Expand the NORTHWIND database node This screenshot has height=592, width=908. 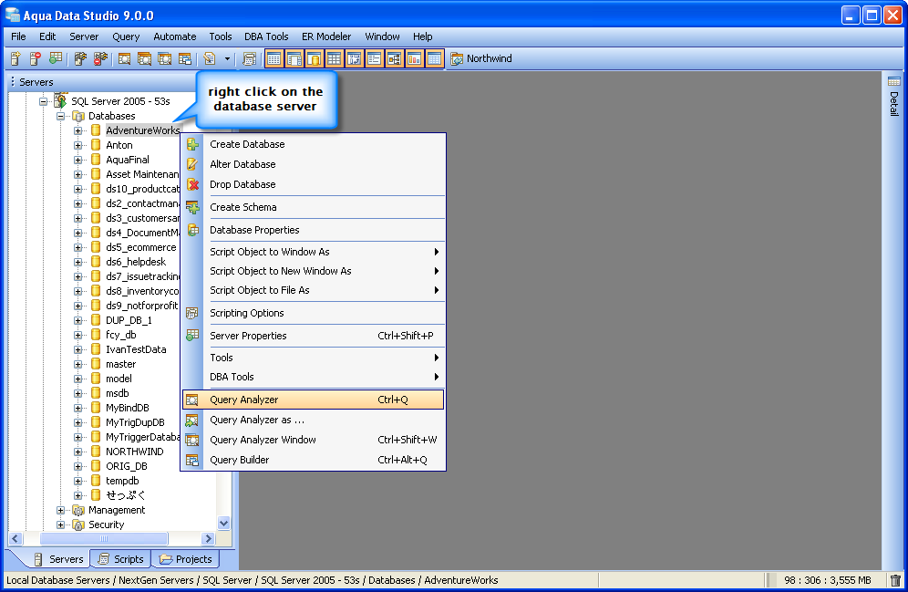click(x=77, y=452)
